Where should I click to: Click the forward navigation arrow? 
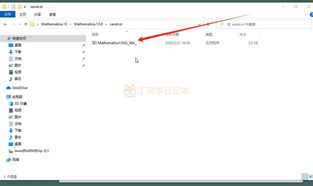pos(13,24)
